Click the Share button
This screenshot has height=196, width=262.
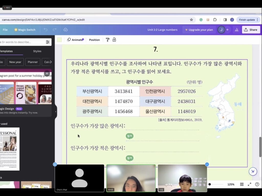[x=251, y=30]
